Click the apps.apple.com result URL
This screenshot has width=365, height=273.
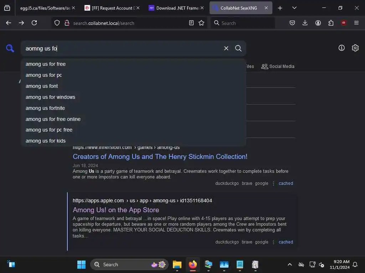click(142, 200)
